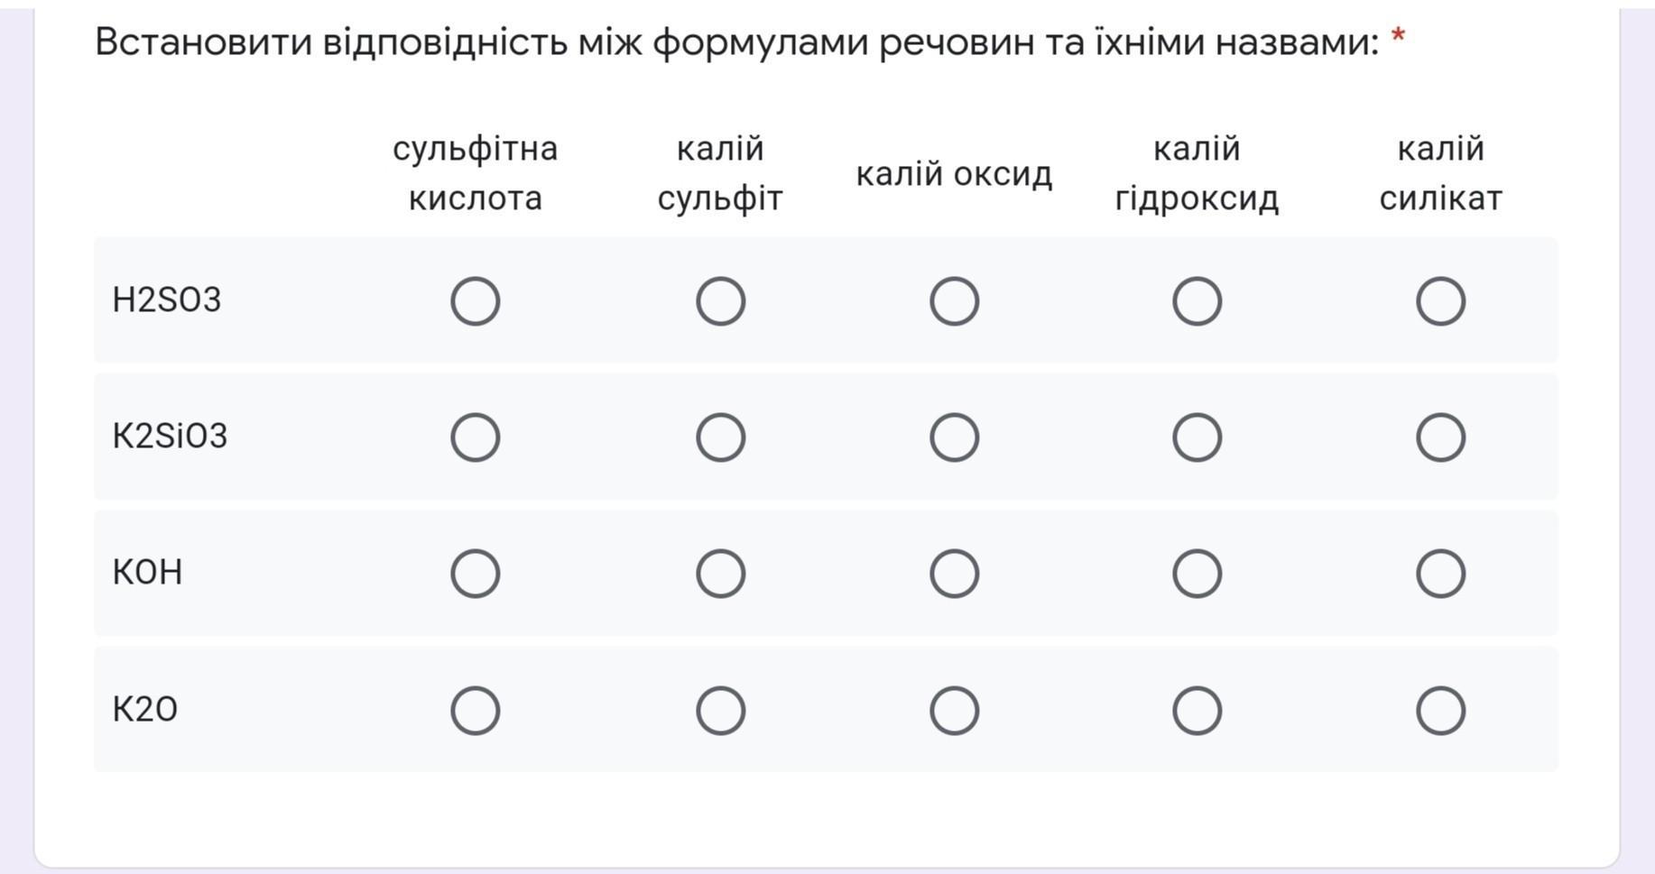Viewport: 1655px width, 874px height.
Task: Select калій сульфіт for K2O row
Action: point(720,711)
